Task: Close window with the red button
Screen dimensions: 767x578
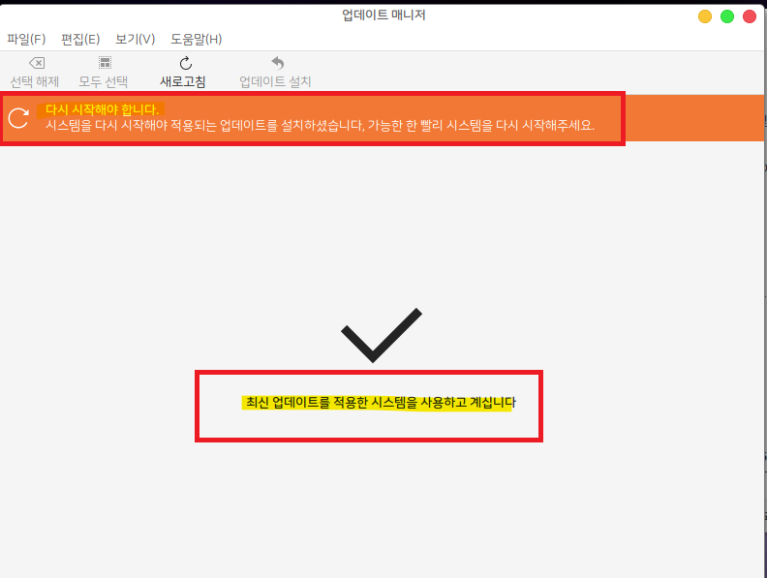Action: pyautogui.click(x=750, y=16)
